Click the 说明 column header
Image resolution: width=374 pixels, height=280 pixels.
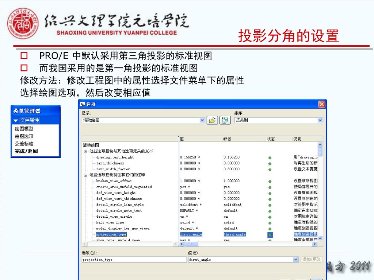(x=308, y=139)
